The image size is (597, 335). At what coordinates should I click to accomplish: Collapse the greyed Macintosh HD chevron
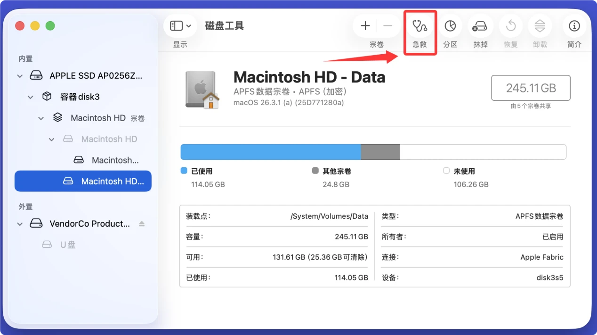pos(52,139)
